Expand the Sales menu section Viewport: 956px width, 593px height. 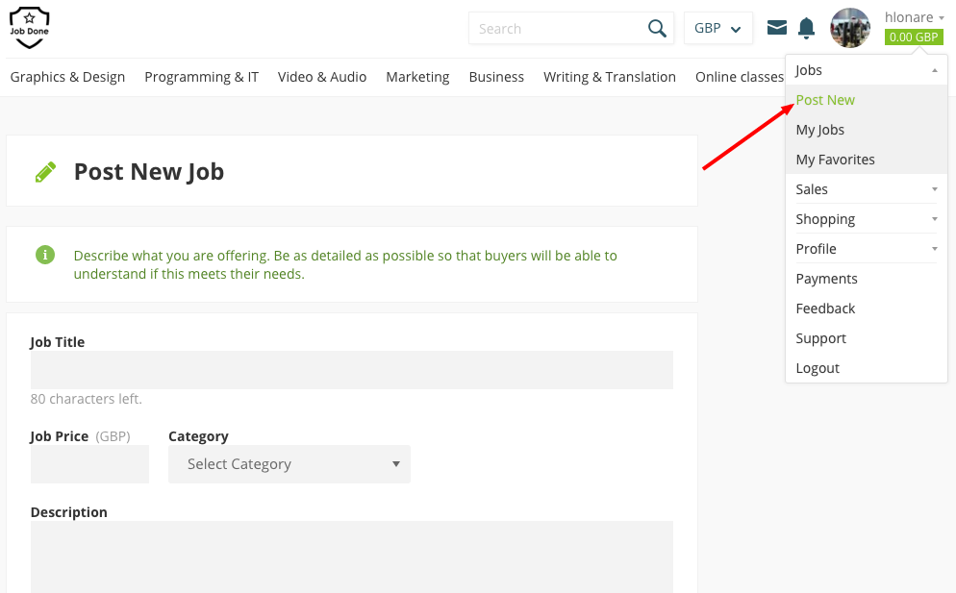pyautogui.click(x=866, y=189)
